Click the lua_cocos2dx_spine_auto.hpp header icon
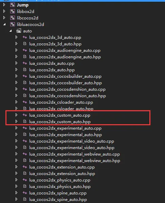This screenshot has width=165, height=203. click(x=25, y=199)
